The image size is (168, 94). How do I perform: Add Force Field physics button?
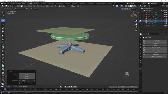tap(155, 41)
